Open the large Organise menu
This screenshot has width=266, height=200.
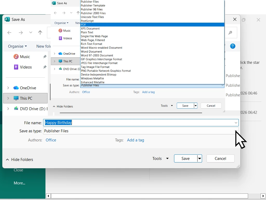(17, 46)
